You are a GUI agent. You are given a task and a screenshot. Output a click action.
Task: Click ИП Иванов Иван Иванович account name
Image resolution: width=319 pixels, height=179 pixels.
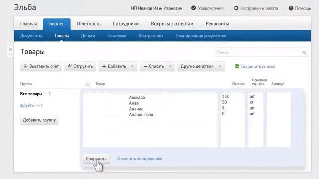point(157,8)
